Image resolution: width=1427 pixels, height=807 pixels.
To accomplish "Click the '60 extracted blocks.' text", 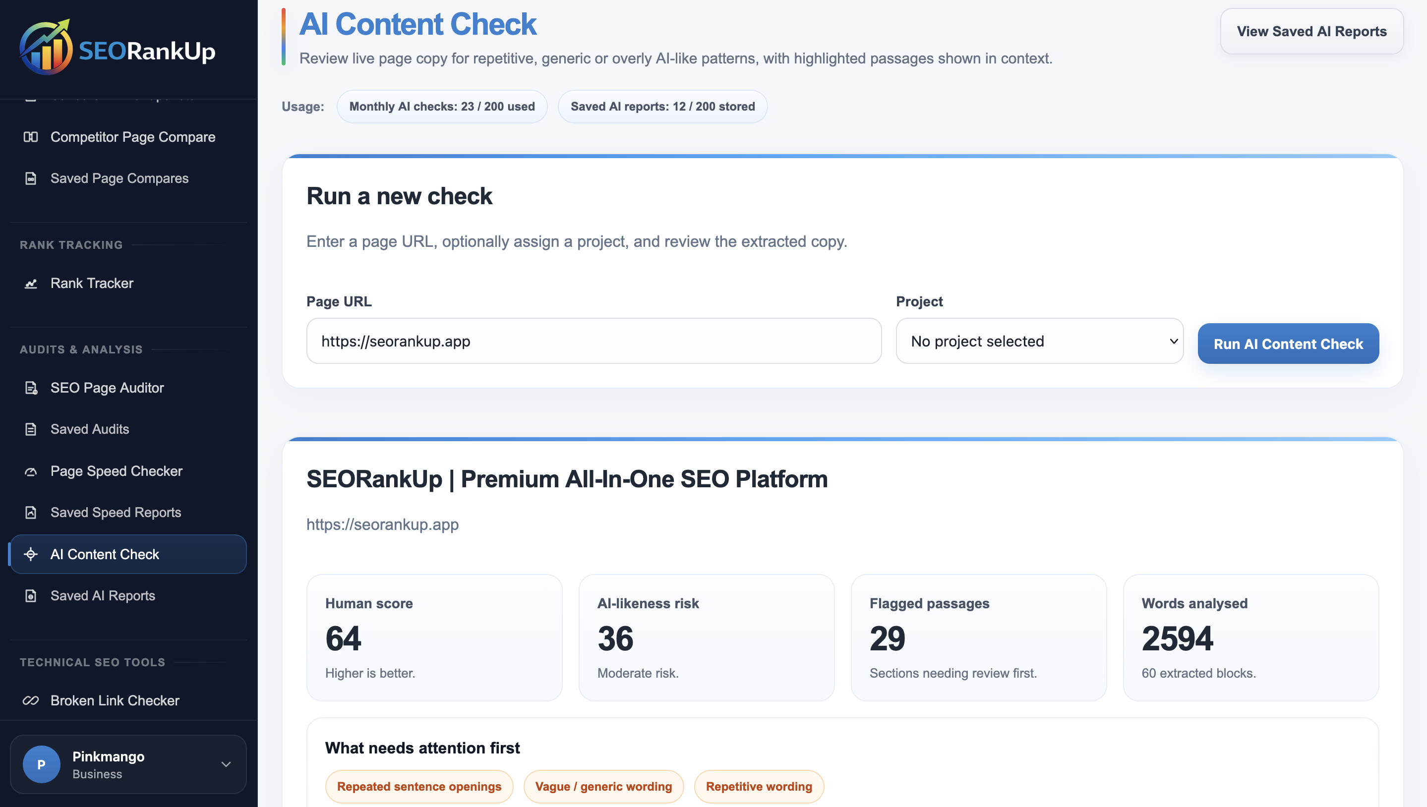I will pos(1198,674).
